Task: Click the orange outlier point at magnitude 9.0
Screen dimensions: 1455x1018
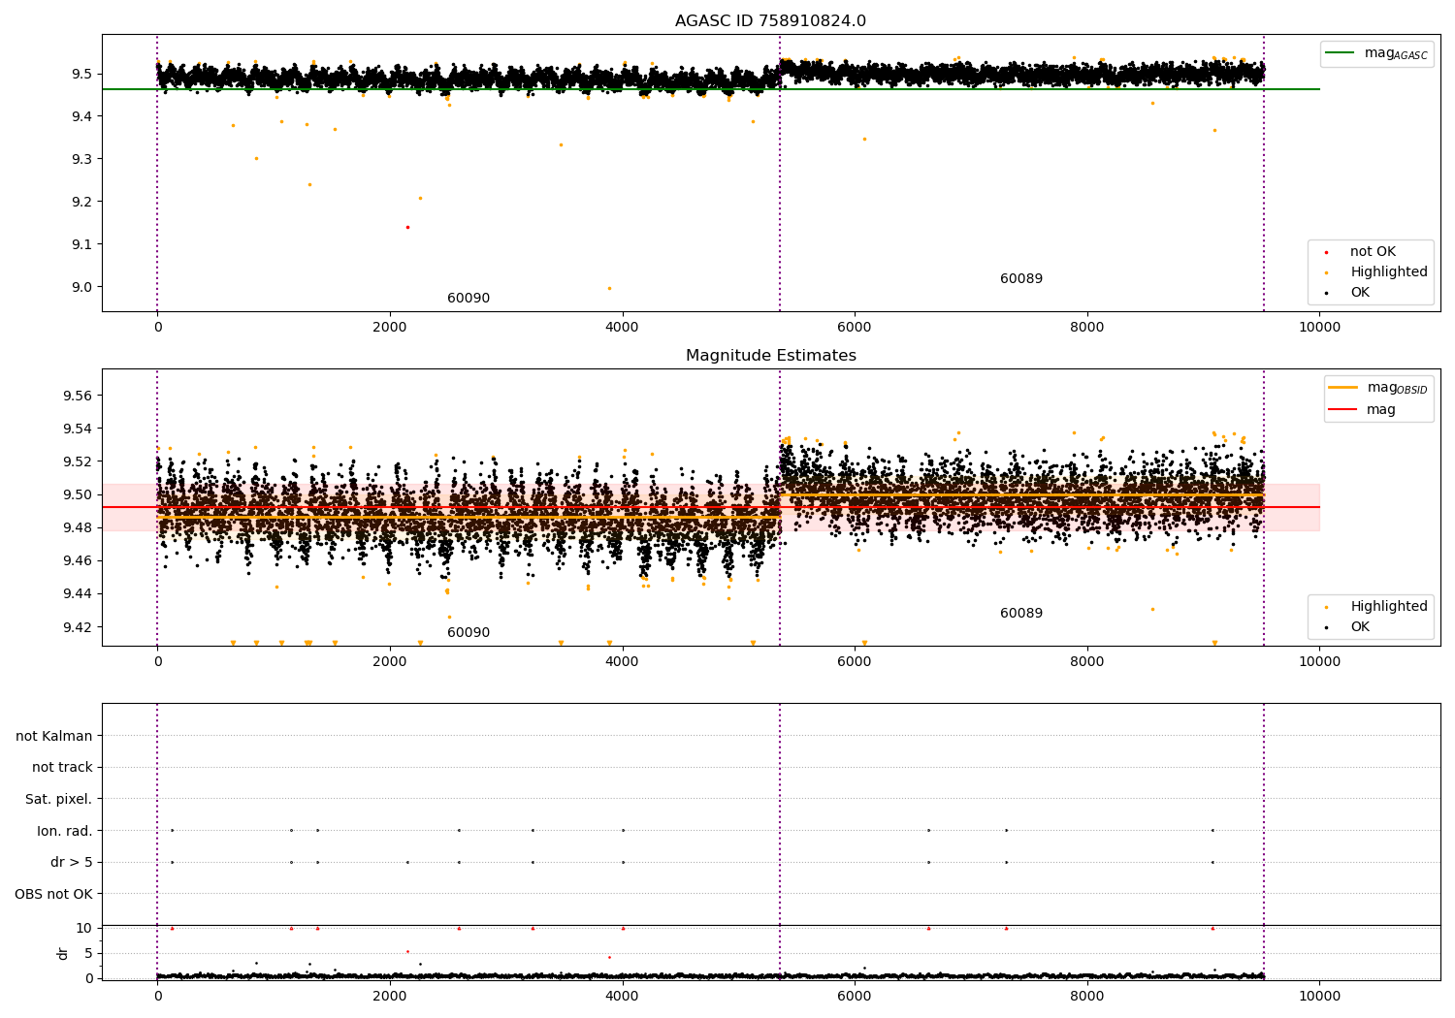Action: click(x=609, y=288)
